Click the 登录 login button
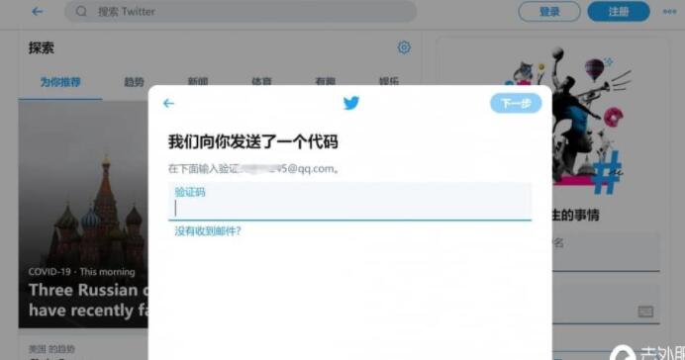The image size is (685, 360). tap(549, 12)
